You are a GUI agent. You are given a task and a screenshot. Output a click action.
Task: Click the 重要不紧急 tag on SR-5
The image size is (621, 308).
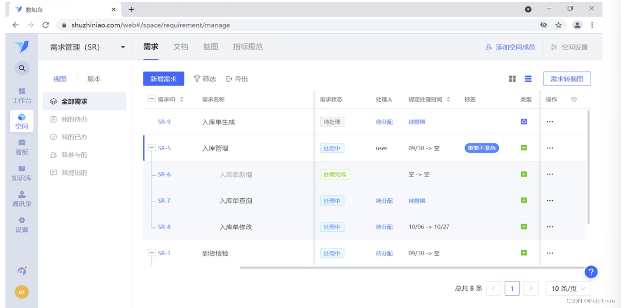(x=482, y=148)
